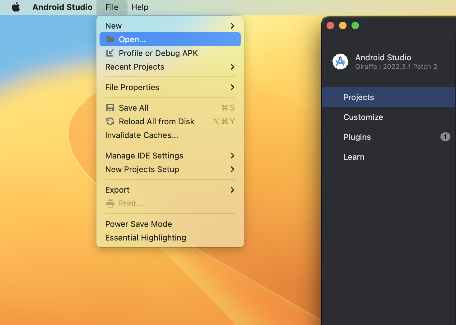Click the Profile or Debug APK icon

[x=110, y=53]
